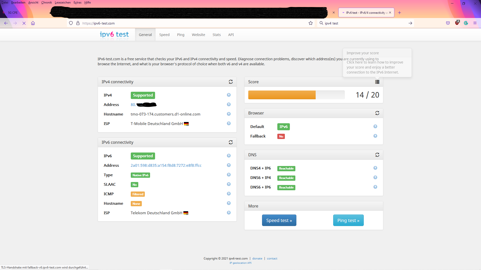Open help icon for ICMP row
Viewport: 481px width, 270px height.
[x=228, y=194]
